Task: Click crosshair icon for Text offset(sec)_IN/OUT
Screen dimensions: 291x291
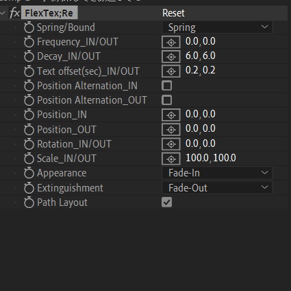Action: pos(171,71)
